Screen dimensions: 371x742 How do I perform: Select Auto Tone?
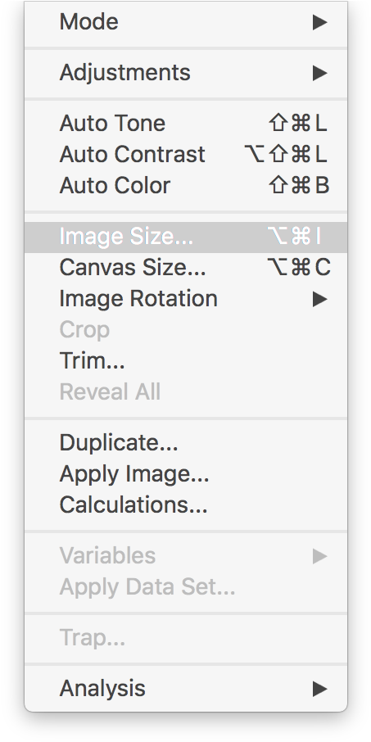(x=185, y=124)
